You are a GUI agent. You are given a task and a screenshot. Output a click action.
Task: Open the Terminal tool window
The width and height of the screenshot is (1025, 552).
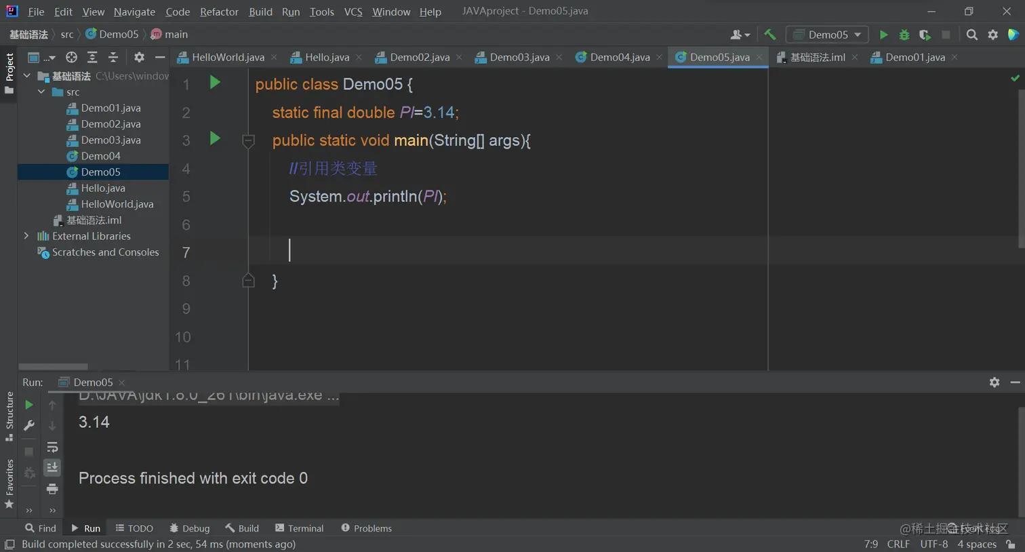299,528
